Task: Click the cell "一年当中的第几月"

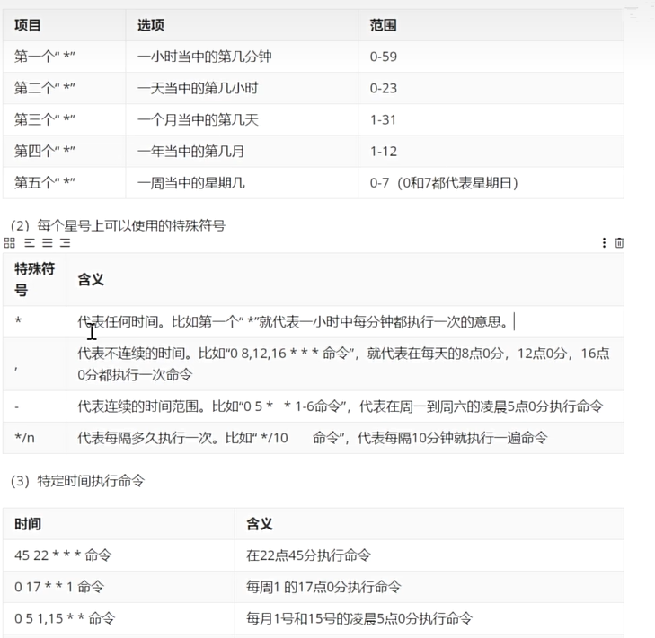Action: tap(242, 151)
